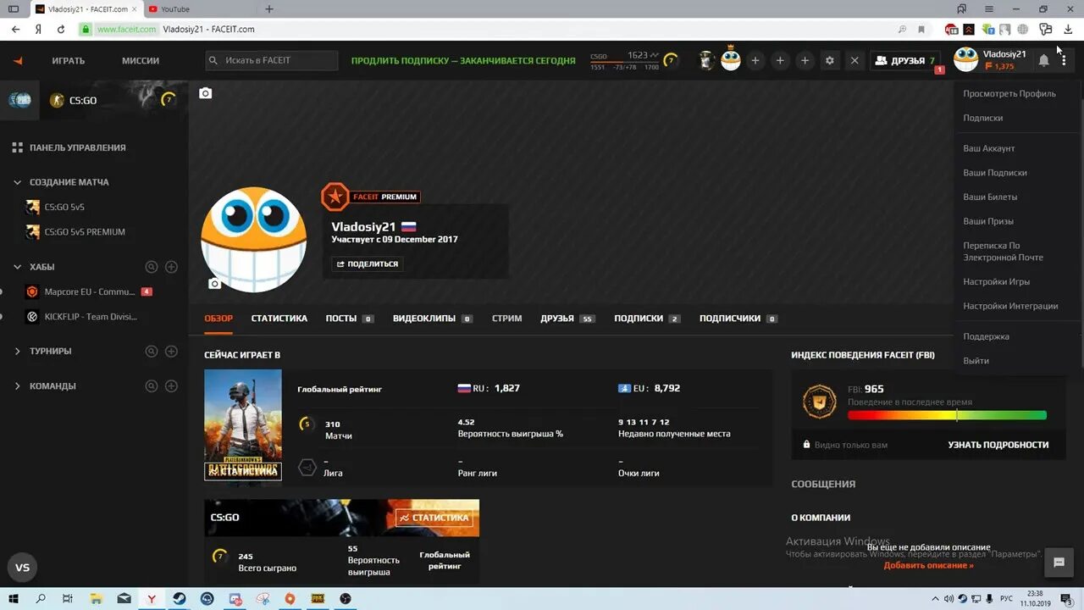Screen dimensions: 1084x610
Task: Click Добавить описание link
Action: [x=928, y=565]
